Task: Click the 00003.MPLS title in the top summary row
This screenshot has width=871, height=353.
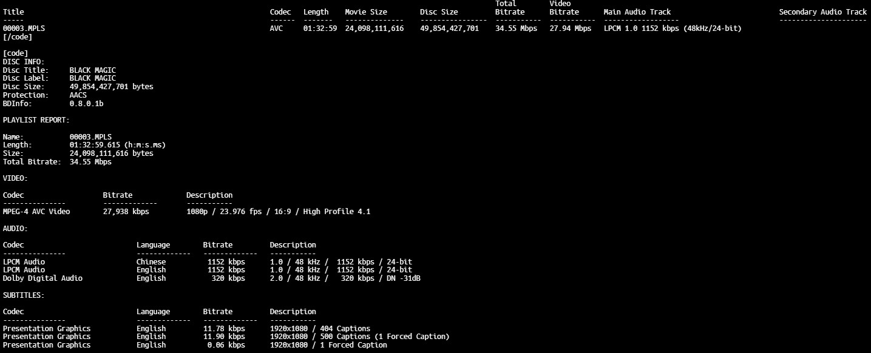Action: point(24,29)
